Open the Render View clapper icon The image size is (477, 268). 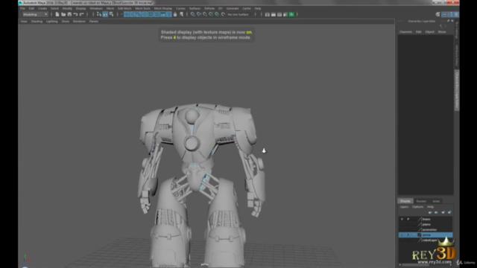(x=267, y=14)
